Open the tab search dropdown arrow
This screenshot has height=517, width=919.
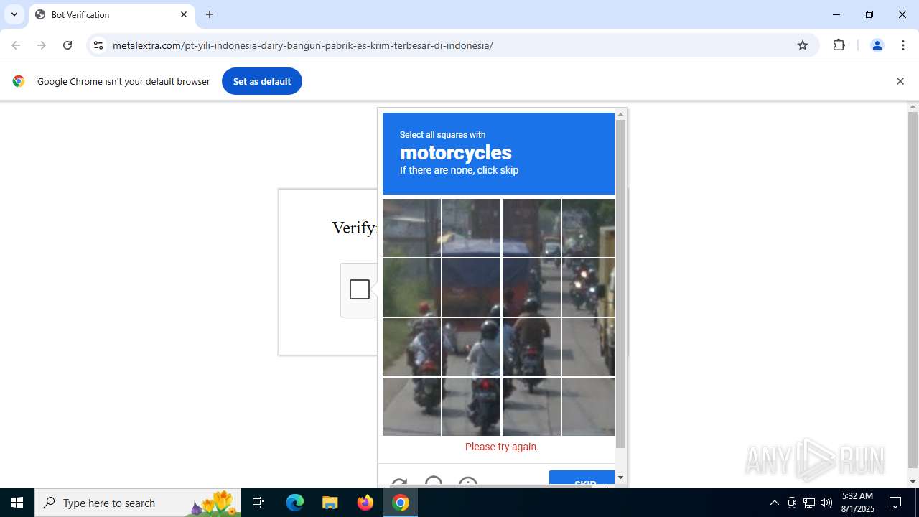coord(14,14)
